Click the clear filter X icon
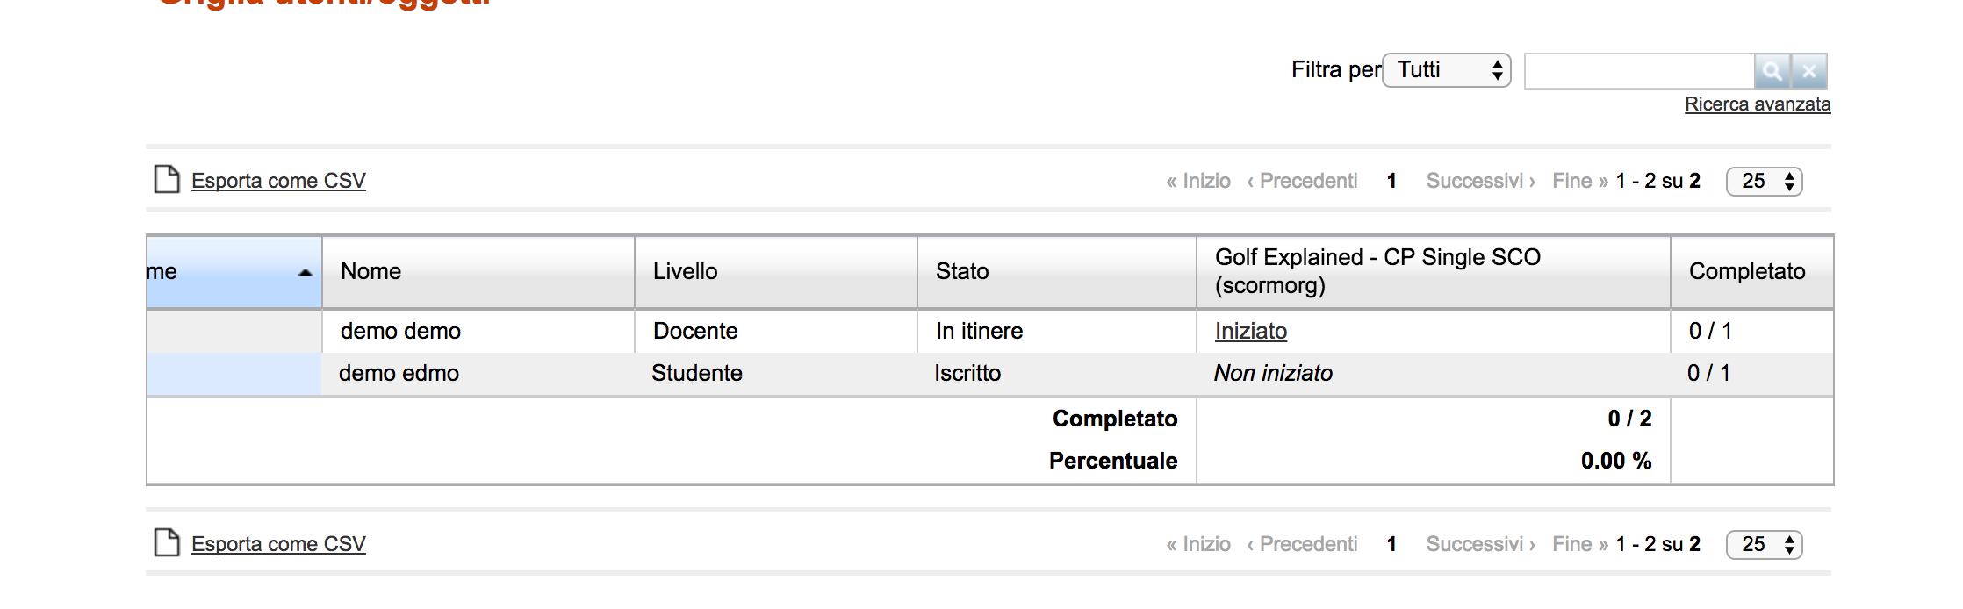Screen dimensions: 1963x609 click(x=1809, y=71)
